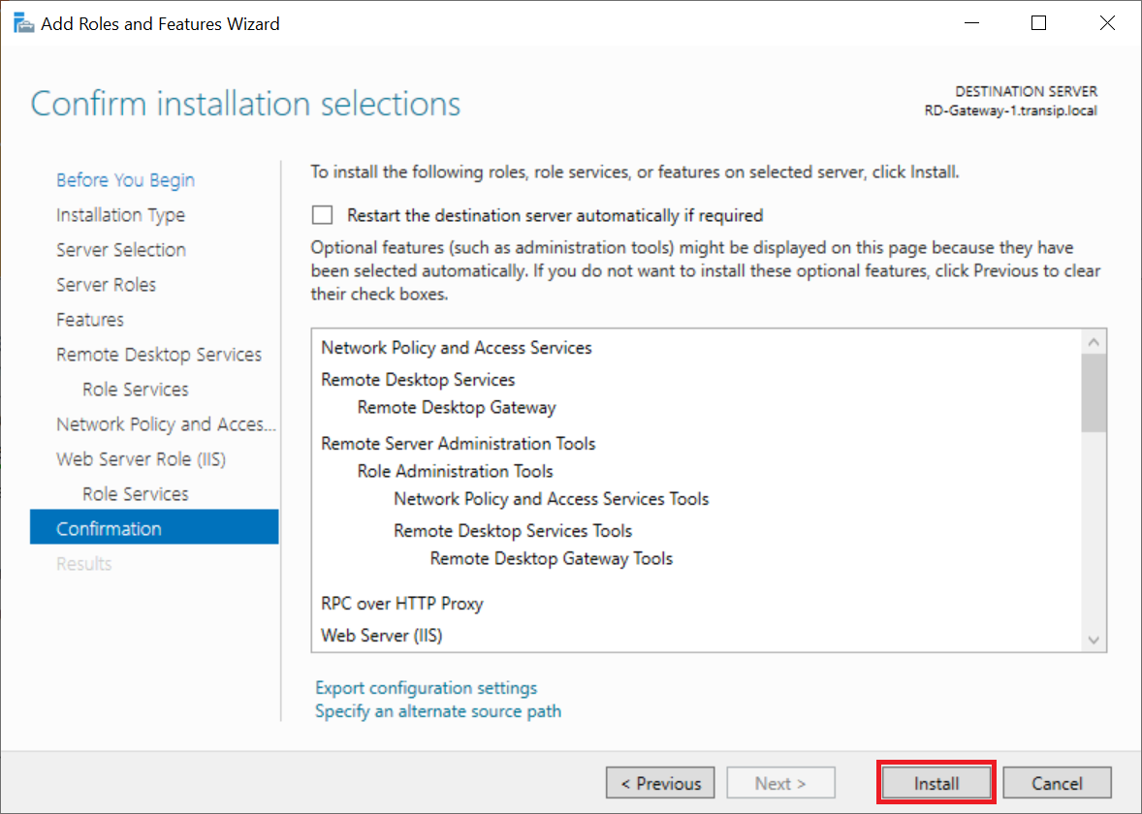Screen dimensions: 1142x814
Task: Select 'Role Administration Tools' entry
Action: point(456,472)
